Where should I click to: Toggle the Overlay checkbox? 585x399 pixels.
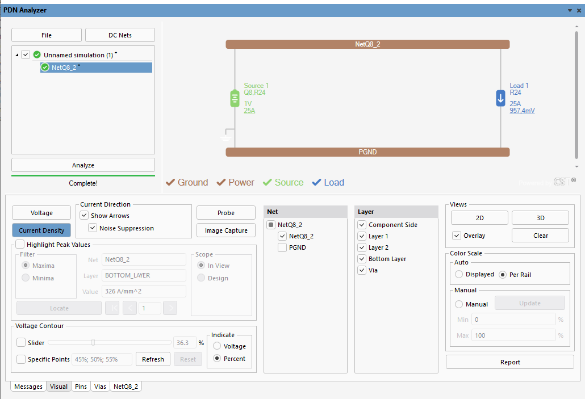(x=457, y=236)
